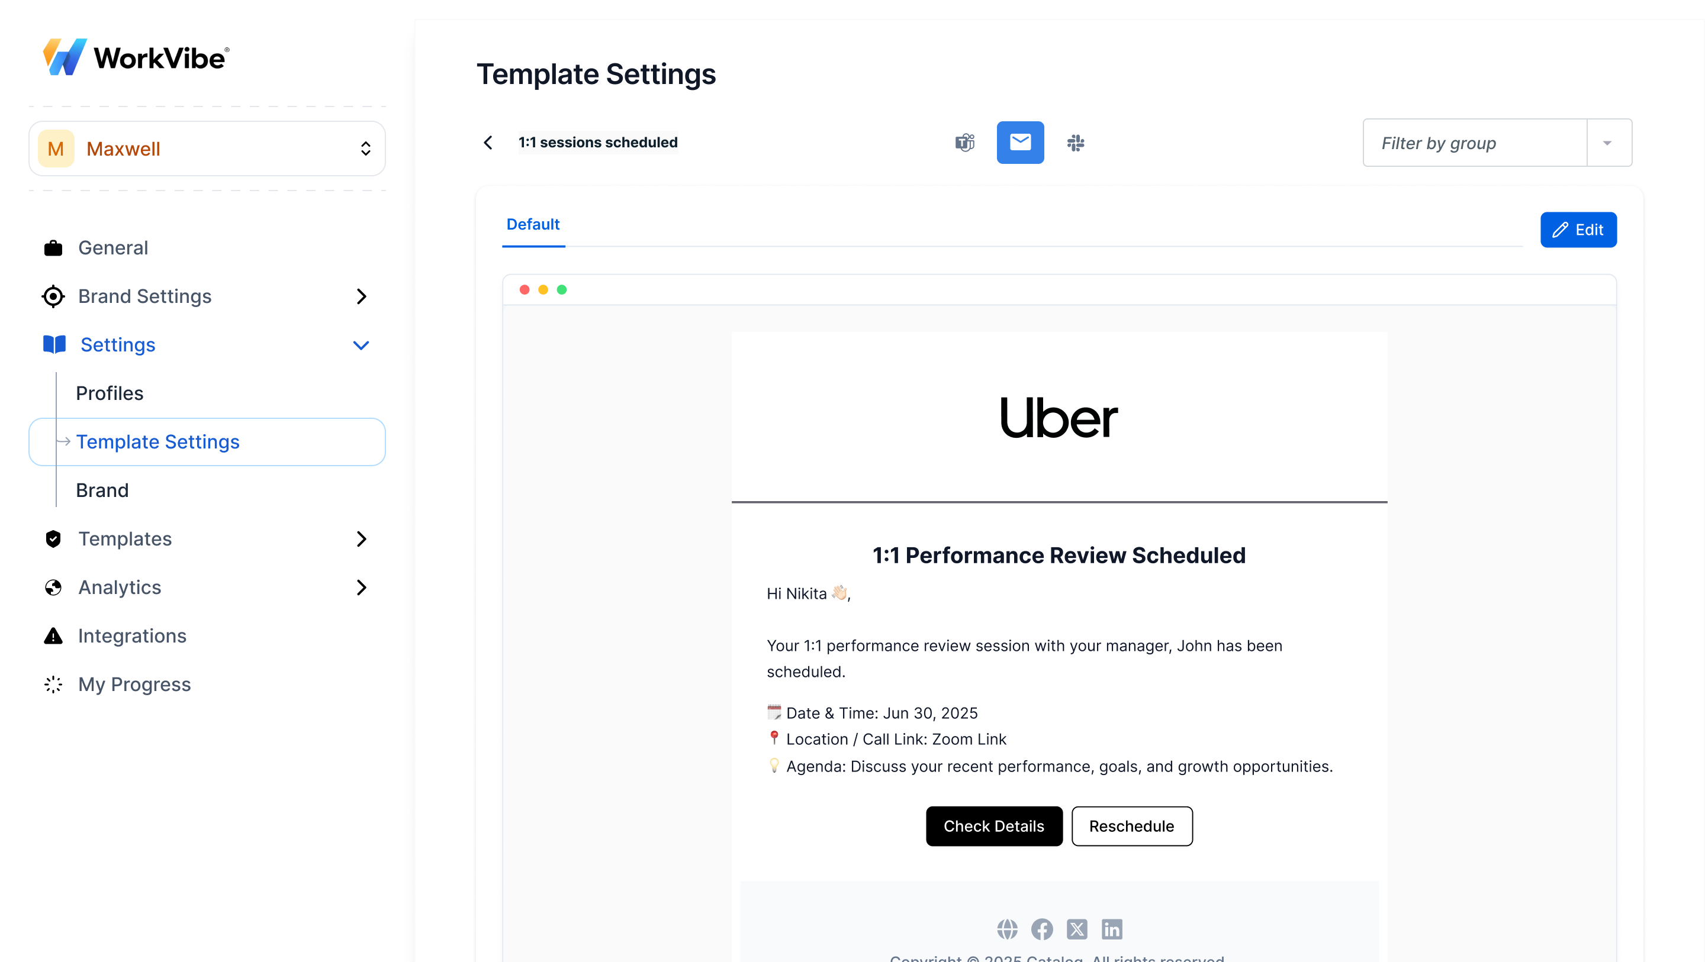Collapse the Settings section chevron
The width and height of the screenshot is (1705, 962).
(x=361, y=345)
